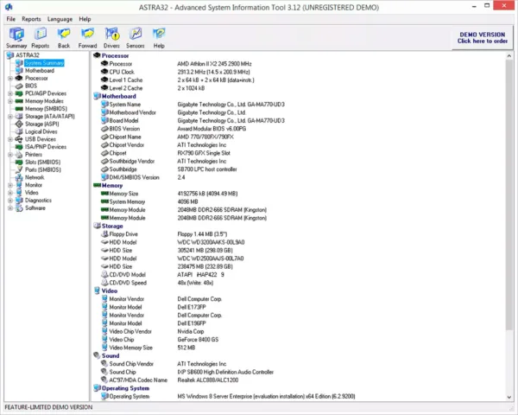
Task: Expand the Software tree node
Action: coord(10,208)
